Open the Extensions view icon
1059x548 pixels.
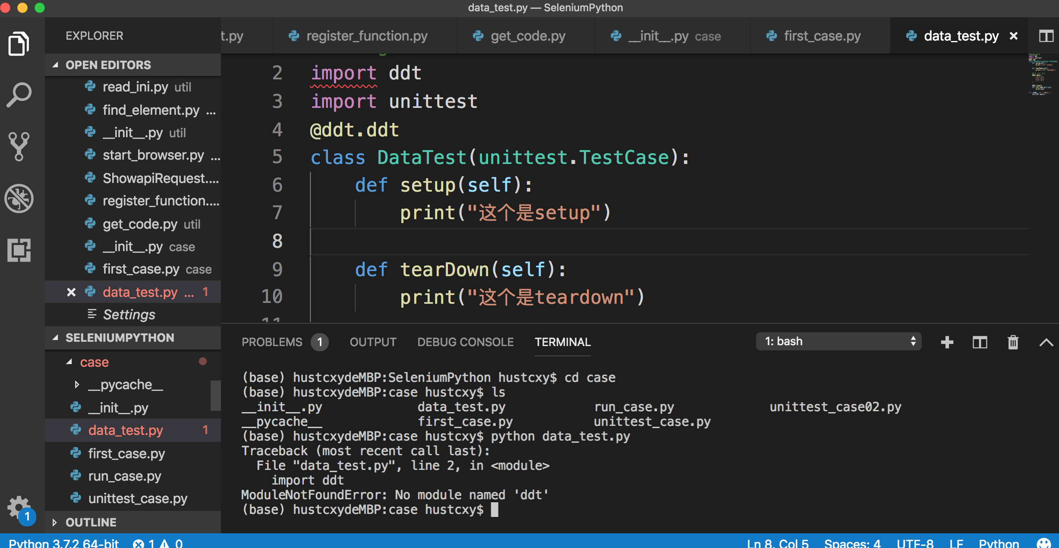click(x=19, y=250)
